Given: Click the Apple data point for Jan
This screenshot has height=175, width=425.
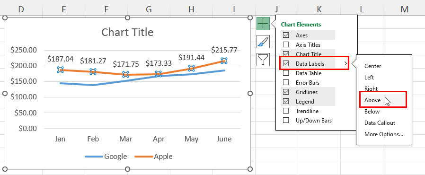Looking at the screenshot, I should pyautogui.click(x=60, y=70).
